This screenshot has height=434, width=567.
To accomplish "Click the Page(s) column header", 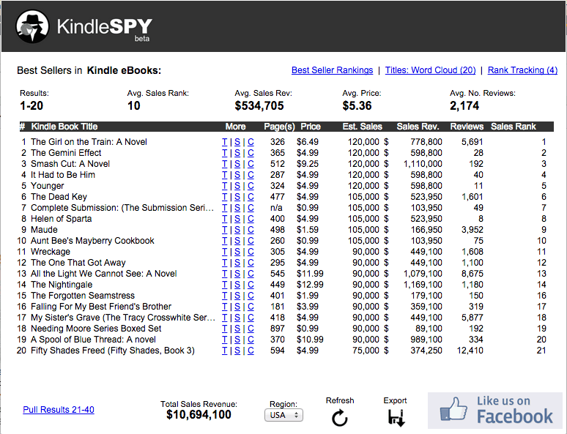I will pyautogui.click(x=280, y=127).
